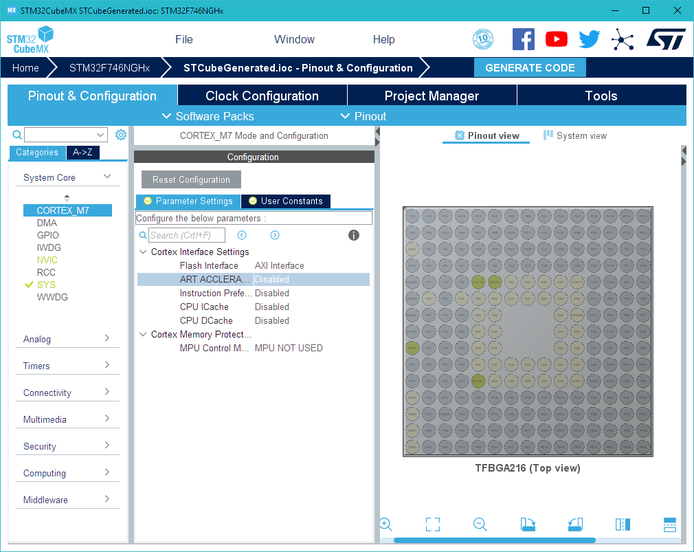Click the ST logo

coord(666,39)
